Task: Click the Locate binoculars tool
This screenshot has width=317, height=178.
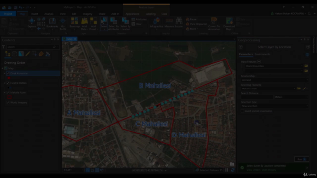Action: pyautogui.click(x=179, y=23)
